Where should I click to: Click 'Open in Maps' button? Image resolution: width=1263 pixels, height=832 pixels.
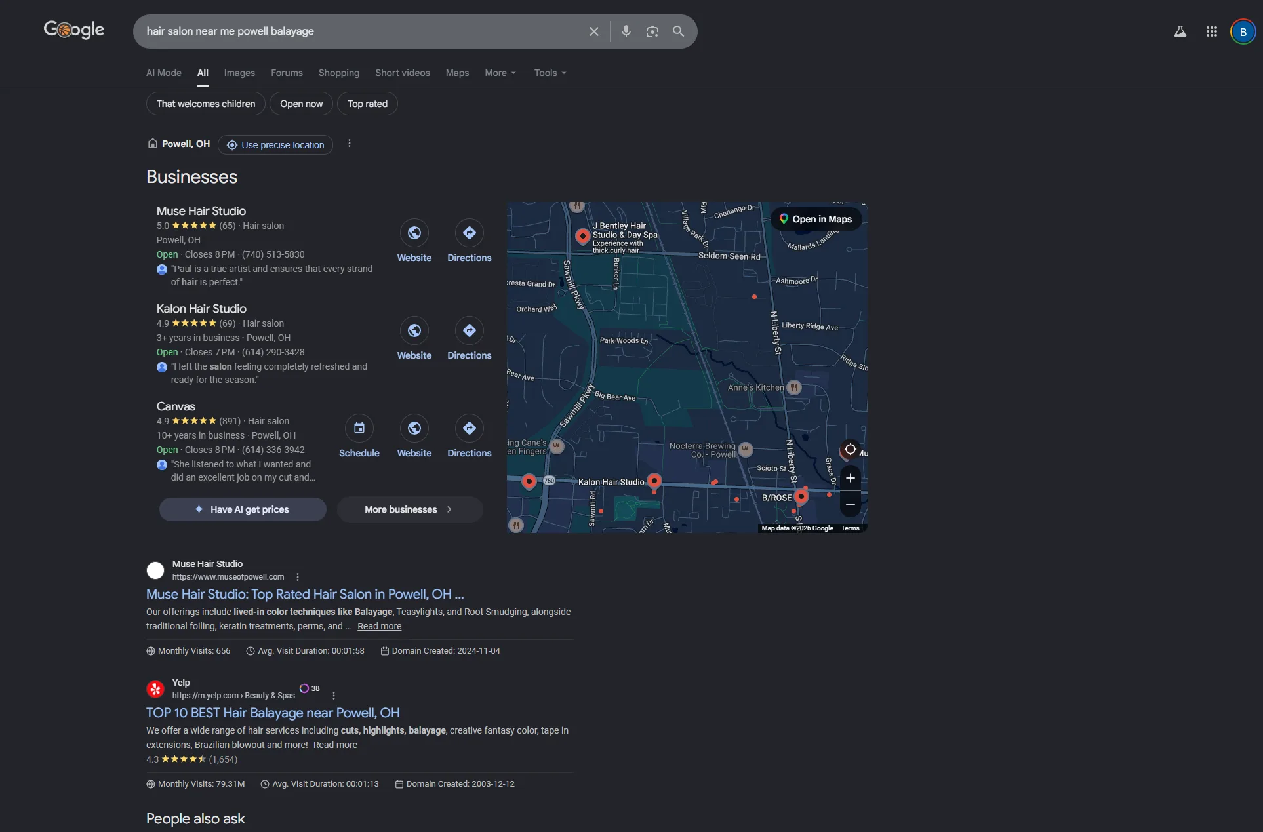coord(816,219)
